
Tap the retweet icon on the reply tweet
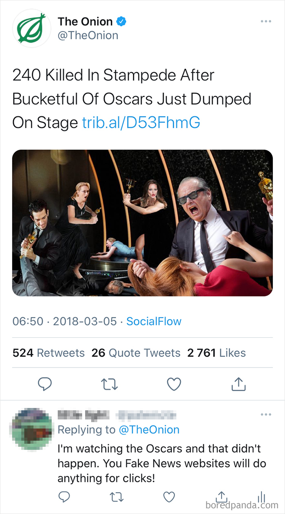[x=116, y=497]
